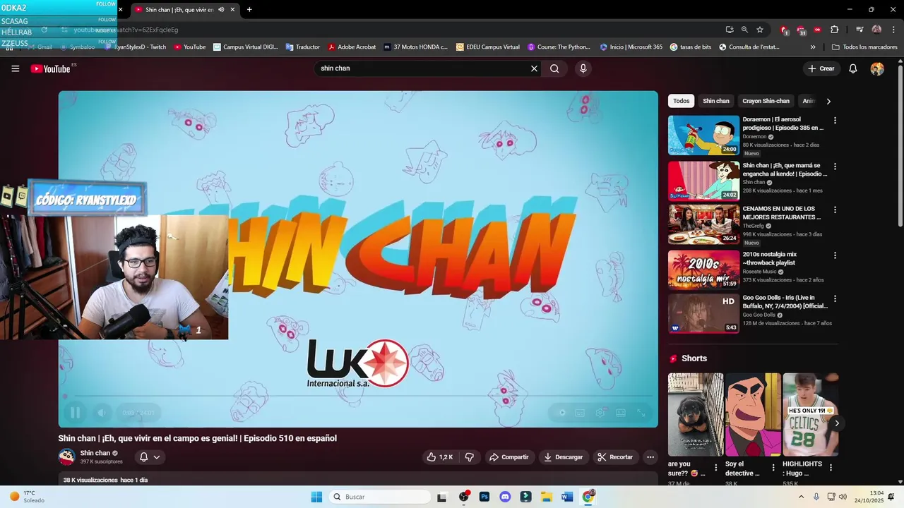Bookmark this page with the star

tap(760, 30)
